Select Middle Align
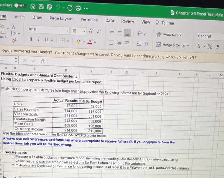Image resolution: width=224 pixels, height=178 pixels. point(120,33)
